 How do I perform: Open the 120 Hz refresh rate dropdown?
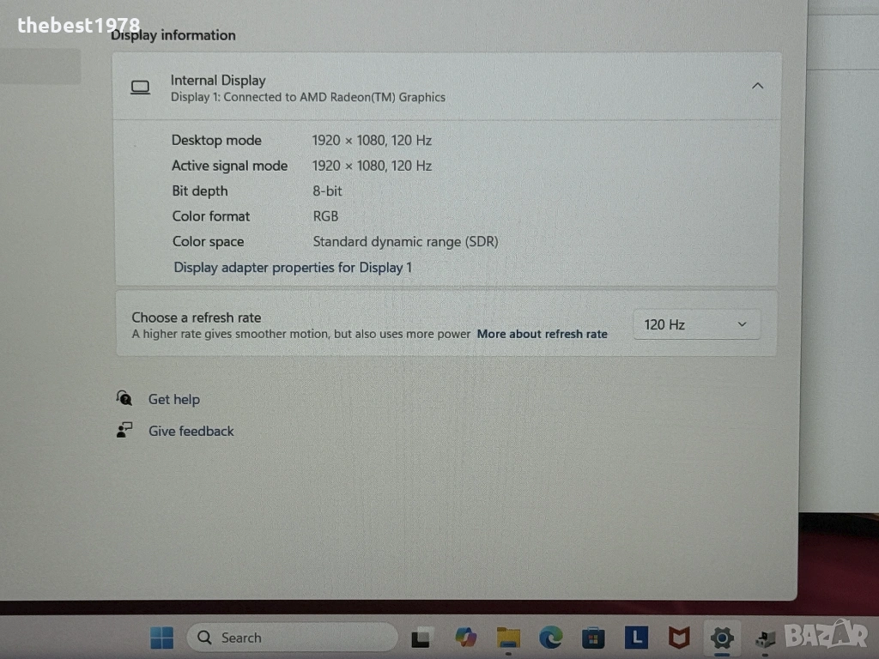tap(696, 324)
